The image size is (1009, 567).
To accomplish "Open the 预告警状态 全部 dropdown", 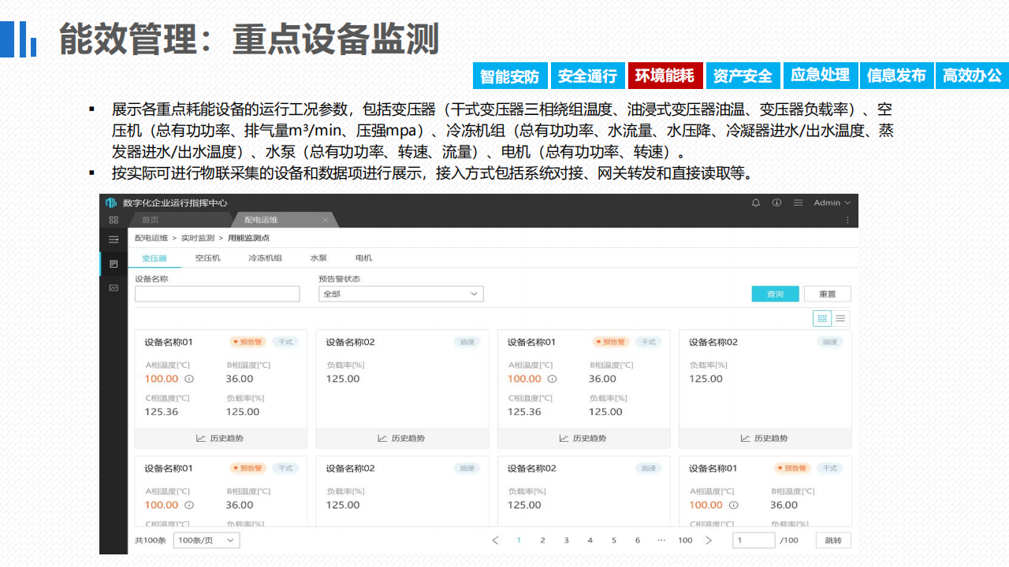I will point(400,294).
